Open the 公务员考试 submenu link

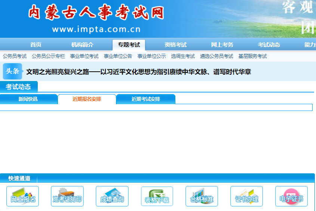(15, 56)
